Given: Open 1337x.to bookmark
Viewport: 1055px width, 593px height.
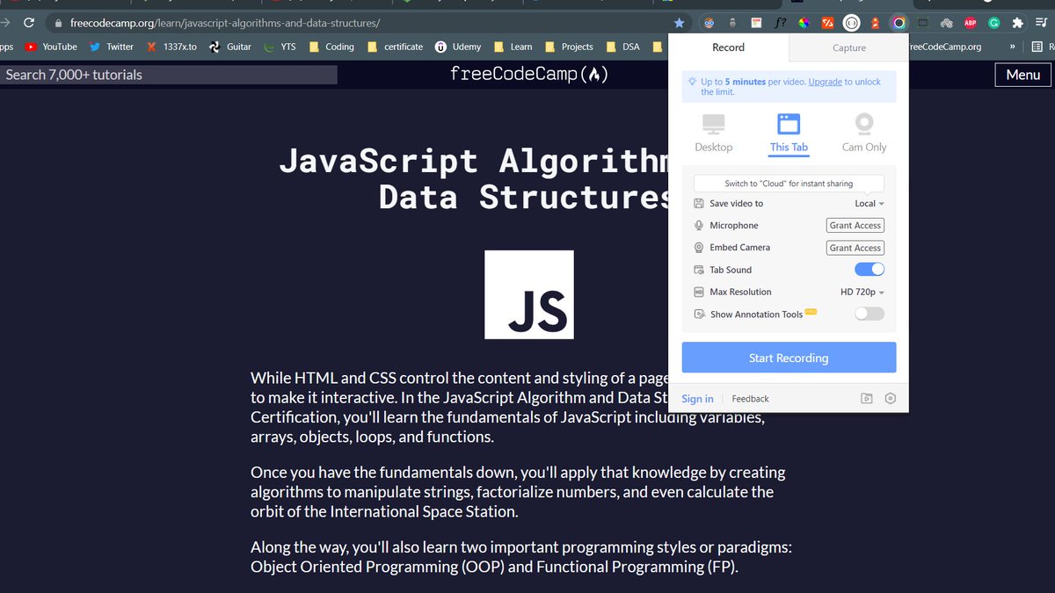Looking at the screenshot, I should [x=171, y=47].
